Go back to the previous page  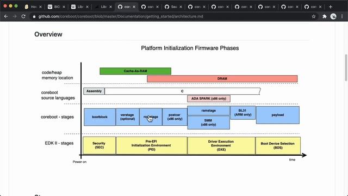[x=6, y=16]
